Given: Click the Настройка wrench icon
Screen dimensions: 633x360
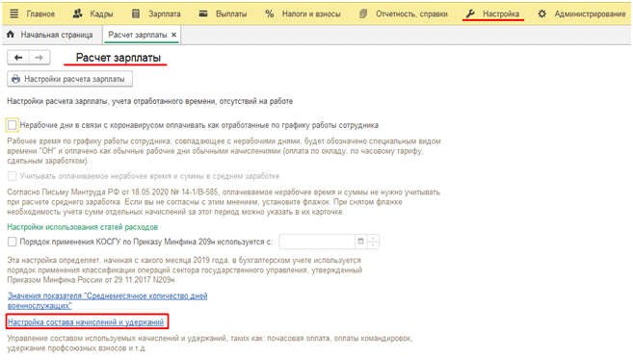Looking at the screenshot, I should point(470,13).
